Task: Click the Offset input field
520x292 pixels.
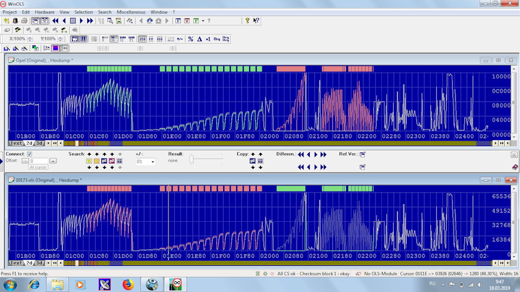Action: click(x=38, y=161)
